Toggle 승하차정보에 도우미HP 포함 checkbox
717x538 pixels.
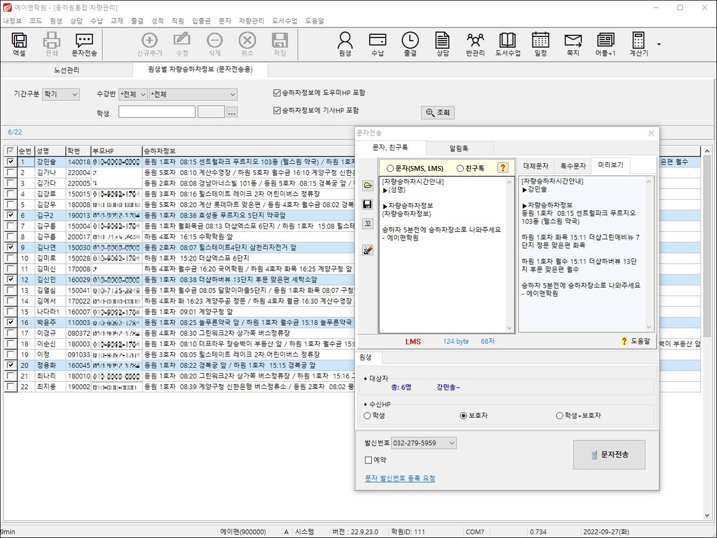click(x=276, y=93)
